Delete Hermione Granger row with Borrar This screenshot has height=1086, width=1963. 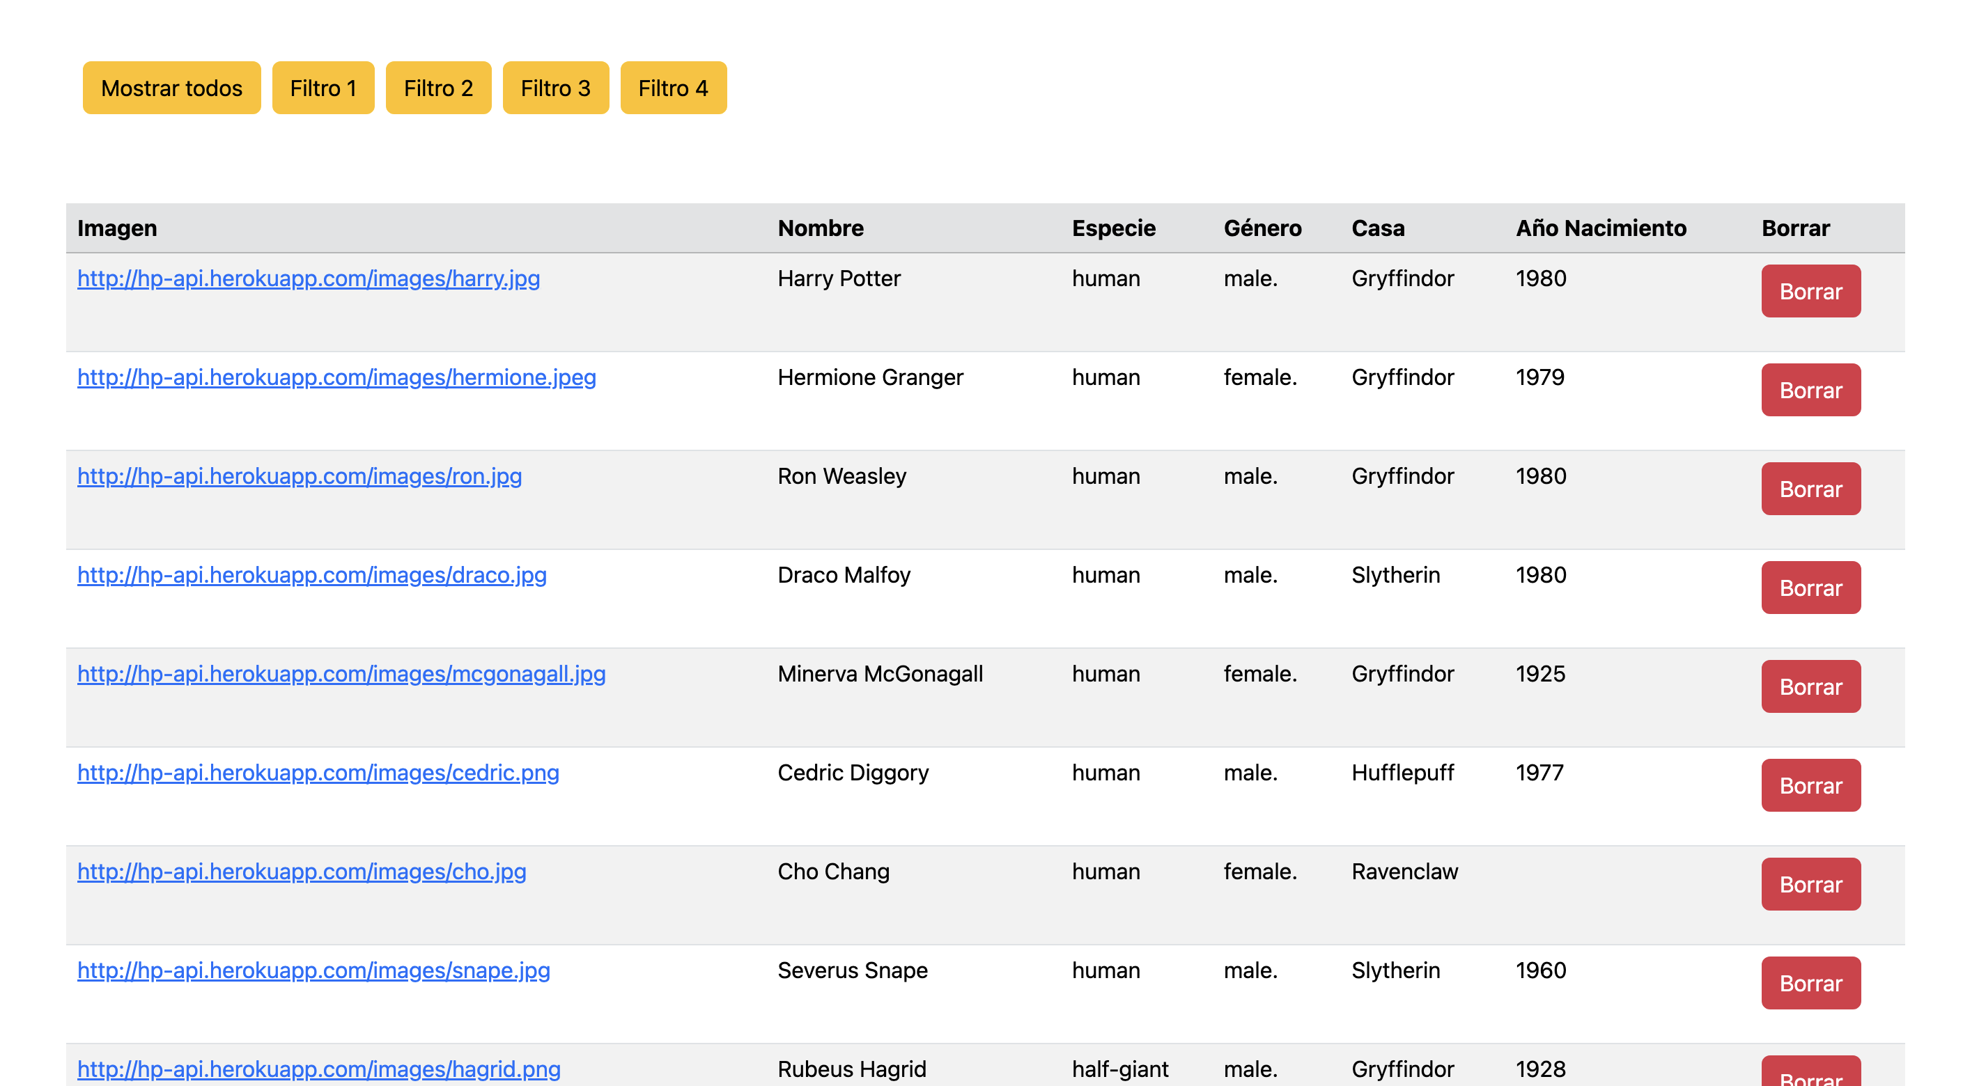click(x=1810, y=391)
